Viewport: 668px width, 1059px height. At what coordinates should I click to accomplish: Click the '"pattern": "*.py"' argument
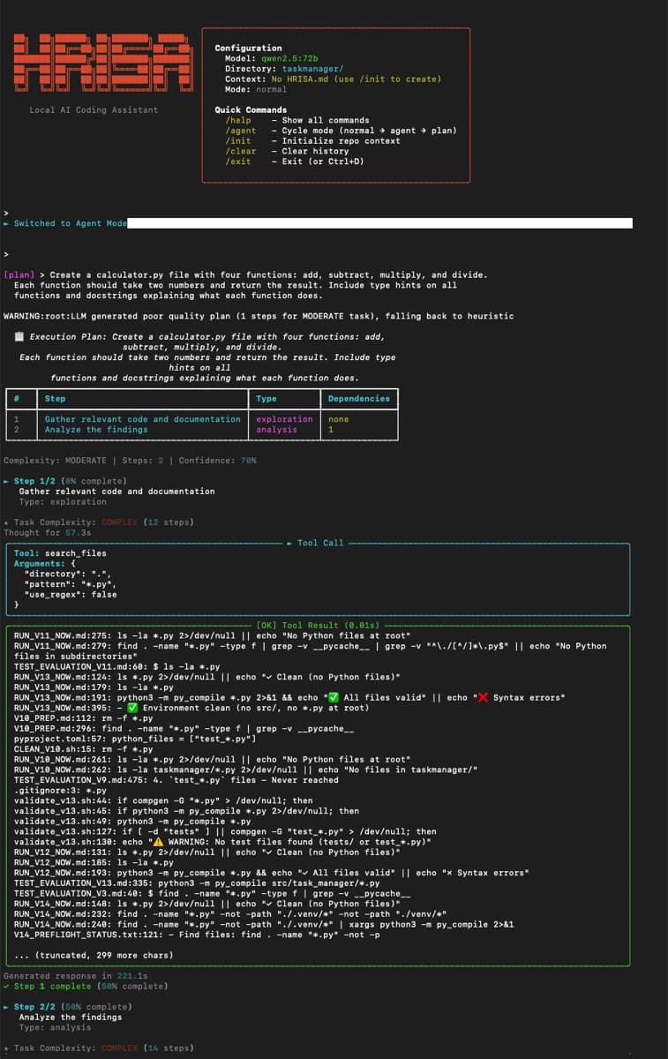pos(71,584)
